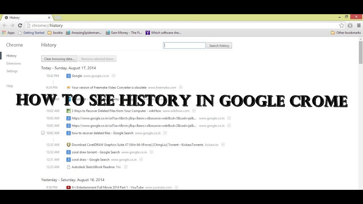
Task: Open the Yahoo 'Which software sho...' bookmark
Action: pos(163,33)
